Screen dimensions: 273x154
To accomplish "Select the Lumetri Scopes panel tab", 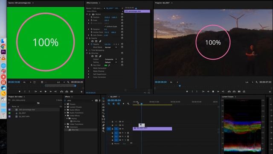I will 227,97.
